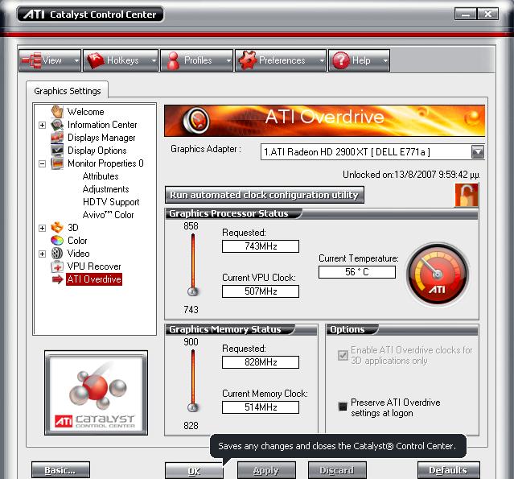Viewport: 514px width, 479px height.
Task: Click the orange unlock padlock icon
Action: 467,195
